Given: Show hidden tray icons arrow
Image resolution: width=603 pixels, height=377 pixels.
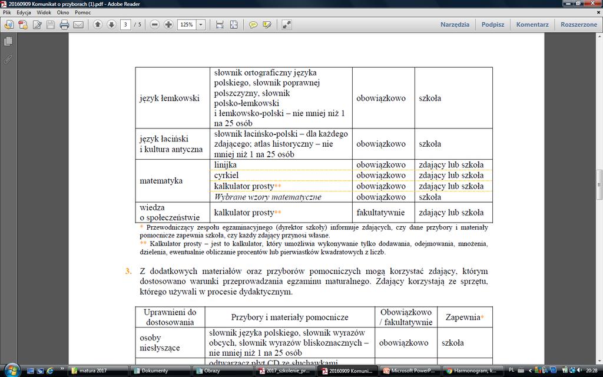Looking at the screenshot, I should [x=531, y=371].
